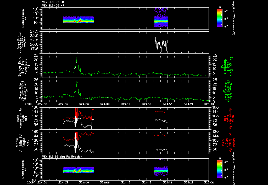
Task: Click the "VEx ELS-06 LR" title text
Action: [x=53, y=2]
